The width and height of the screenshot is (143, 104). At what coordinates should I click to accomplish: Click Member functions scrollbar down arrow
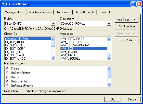pos(109,84)
